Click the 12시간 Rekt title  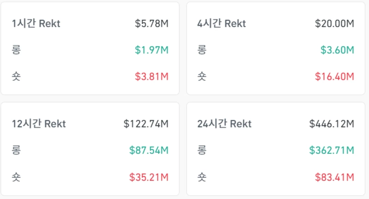(x=39, y=123)
